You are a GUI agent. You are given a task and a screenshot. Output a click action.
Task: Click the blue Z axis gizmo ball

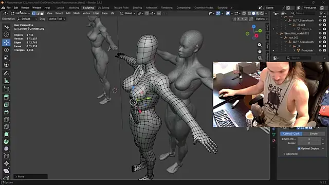tap(253, 27)
